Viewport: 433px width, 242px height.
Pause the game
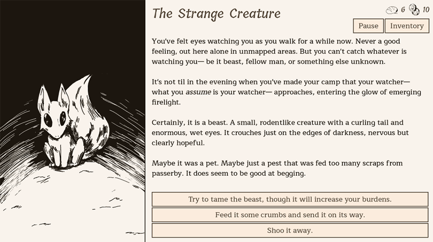(368, 26)
